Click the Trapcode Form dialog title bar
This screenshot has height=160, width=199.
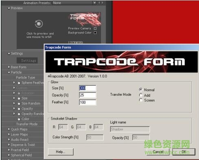[122, 47]
